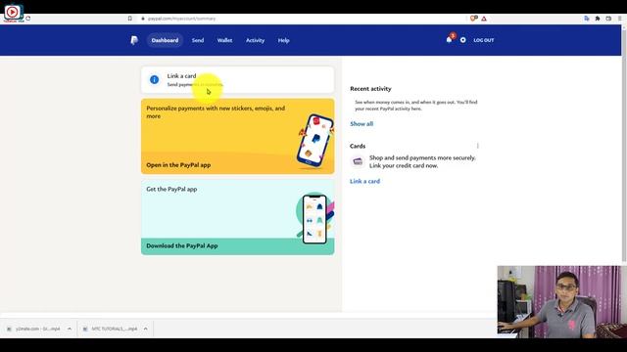Open the browser extensions puzzle icon
627x352 pixels.
[598, 19]
